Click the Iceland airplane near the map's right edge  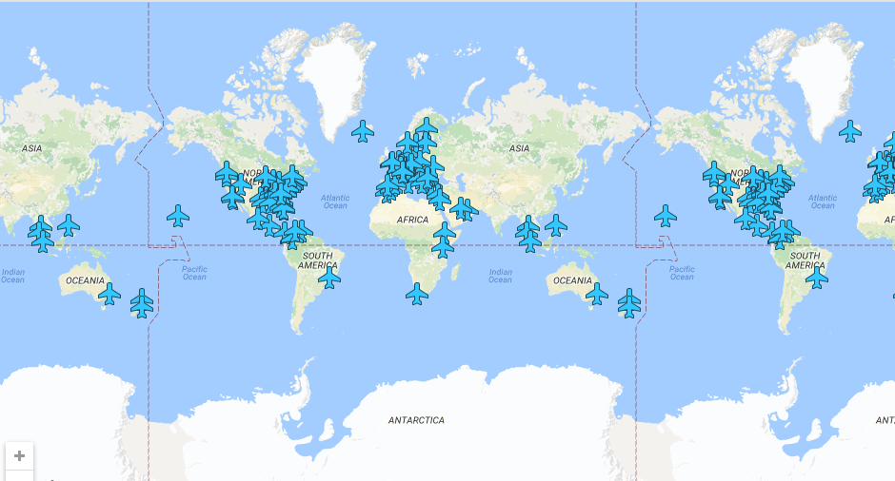pos(850,131)
